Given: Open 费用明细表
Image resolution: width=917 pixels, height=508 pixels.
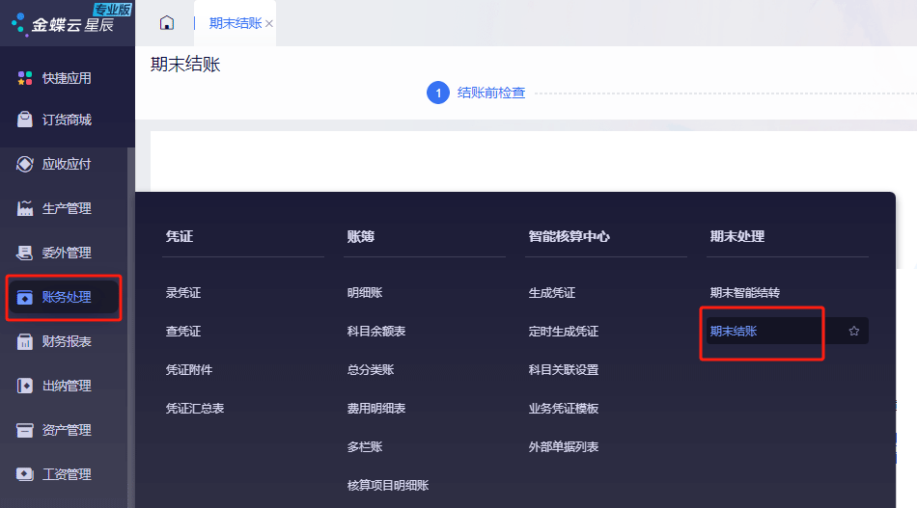Looking at the screenshot, I should (x=376, y=408).
